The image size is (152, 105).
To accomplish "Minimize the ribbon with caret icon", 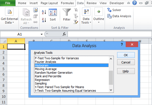I will click(128, 3).
